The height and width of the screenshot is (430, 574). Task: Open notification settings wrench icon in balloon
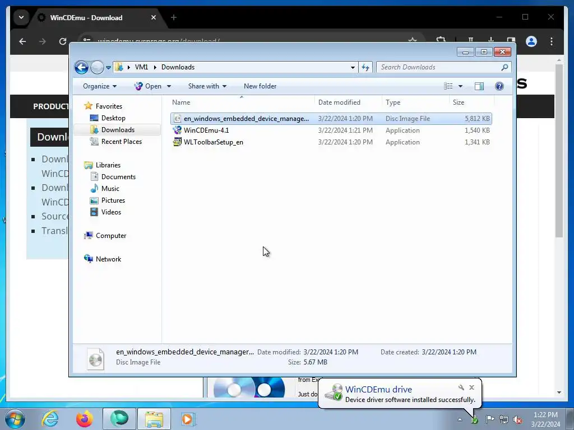[x=461, y=387]
